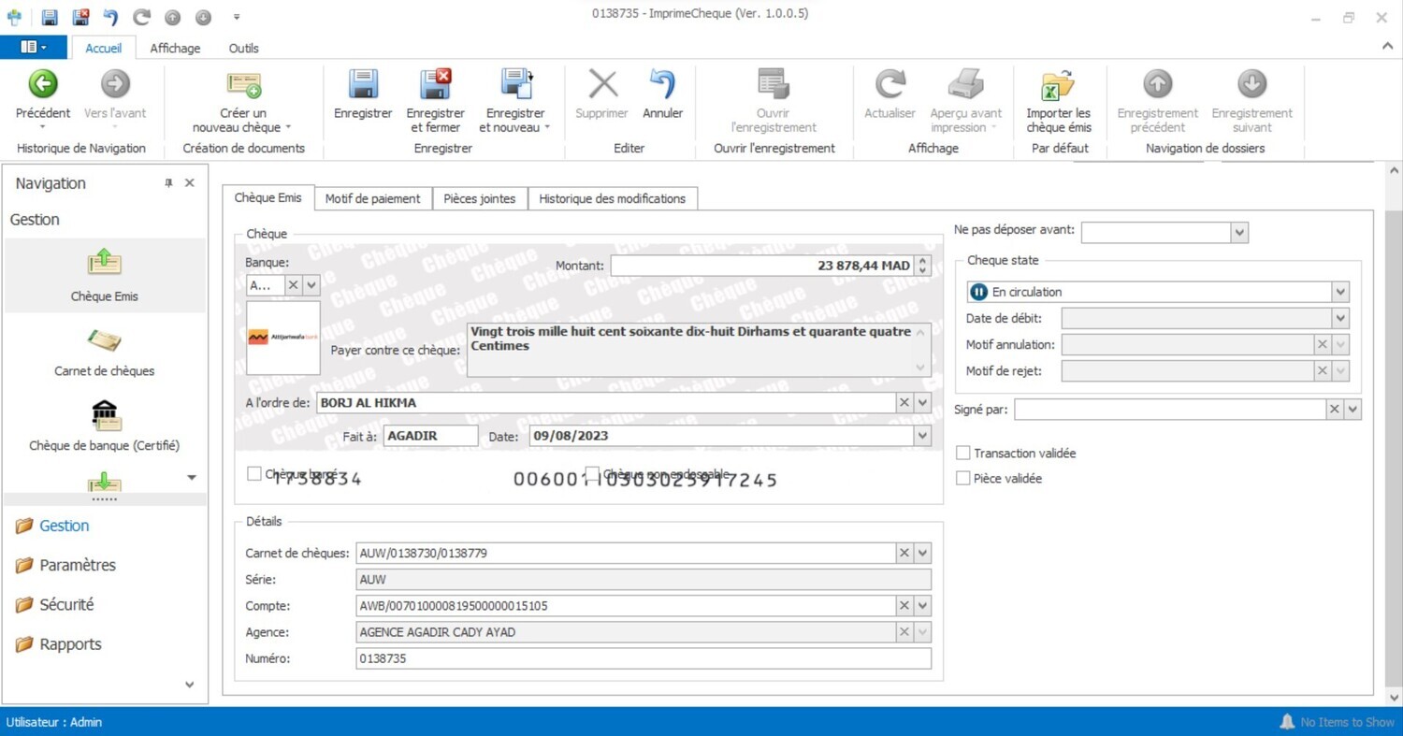The image size is (1403, 736).
Task: Collapse the ribbon with the chevron
Action: click(x=1386, y=46)
